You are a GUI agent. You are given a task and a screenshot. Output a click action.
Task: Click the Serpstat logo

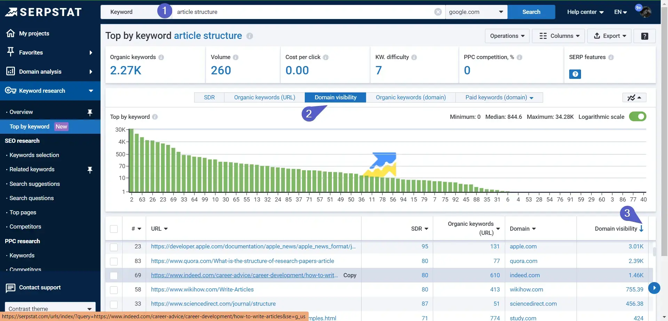pos(43,12)
